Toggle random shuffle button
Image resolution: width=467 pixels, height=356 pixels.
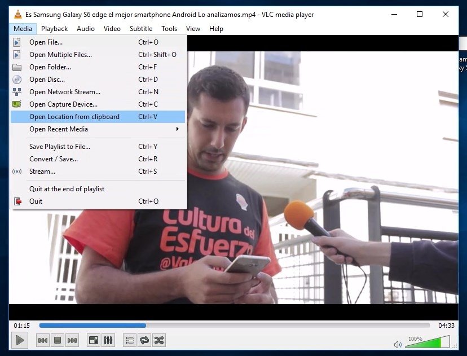click(159, 340)
